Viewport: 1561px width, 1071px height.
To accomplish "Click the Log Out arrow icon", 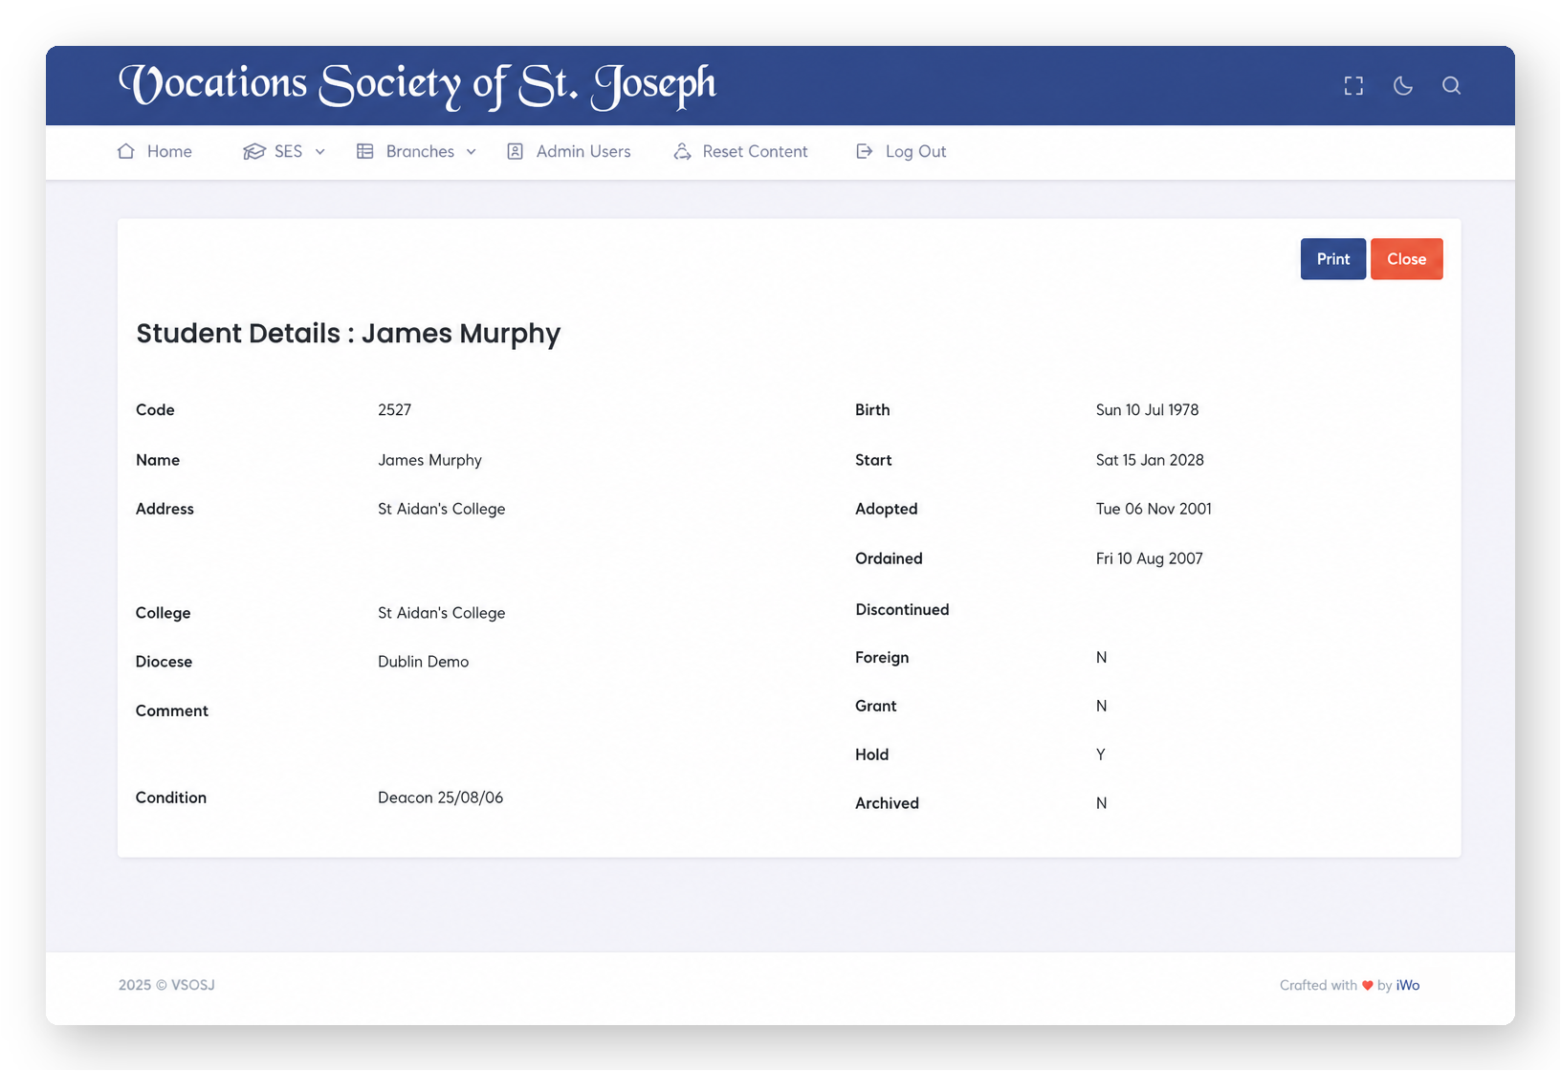I will click(864, 151).
